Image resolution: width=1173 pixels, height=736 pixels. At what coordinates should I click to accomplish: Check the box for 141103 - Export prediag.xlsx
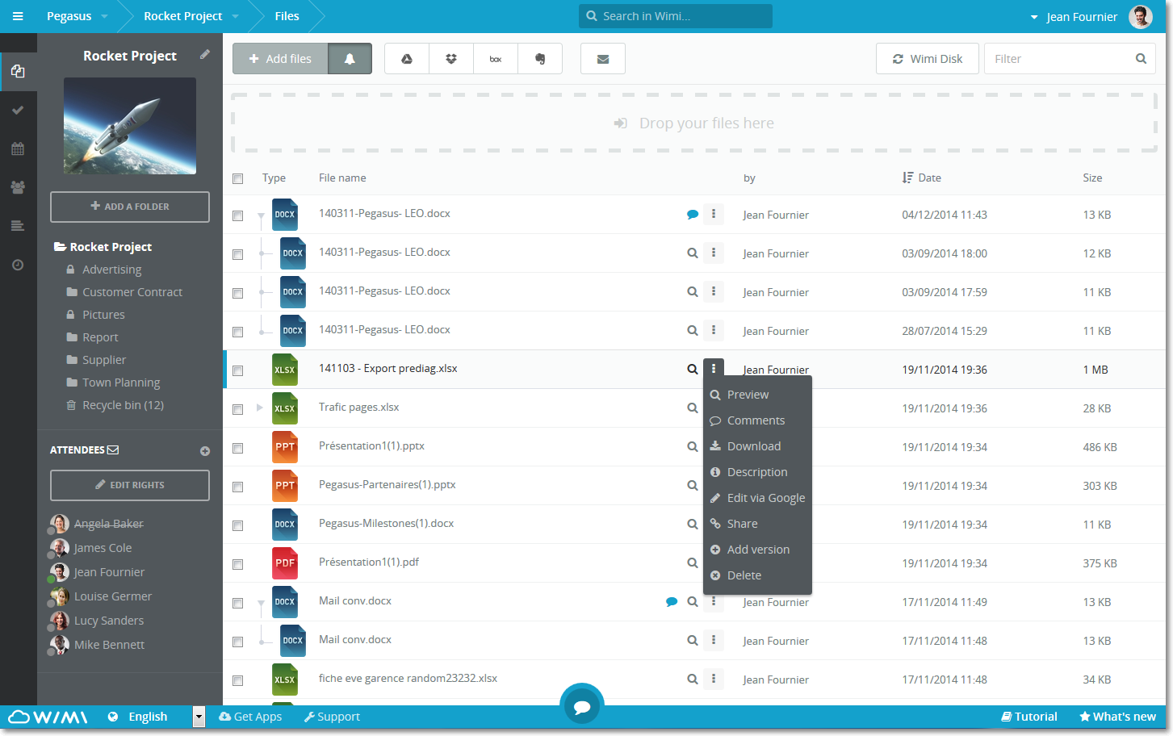coord(237,370)
